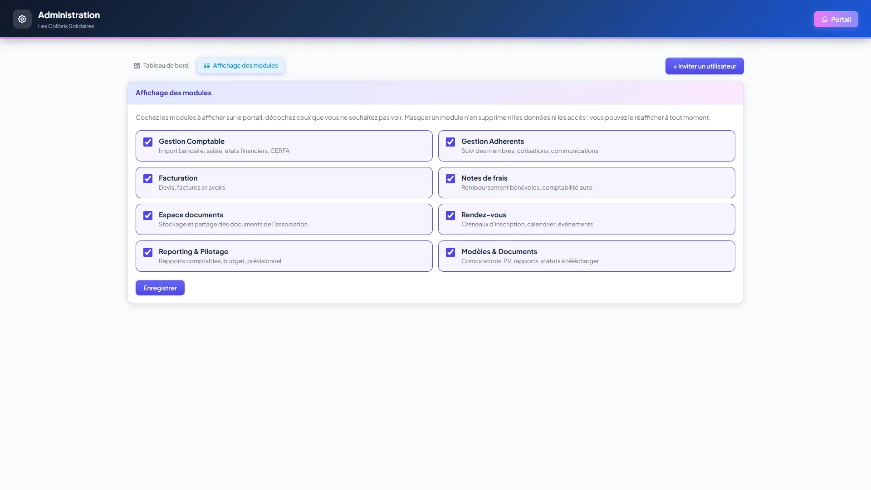The image size is (871, 490).
Task: Save changes with the Enregistrer button
Action: [160, 288]
